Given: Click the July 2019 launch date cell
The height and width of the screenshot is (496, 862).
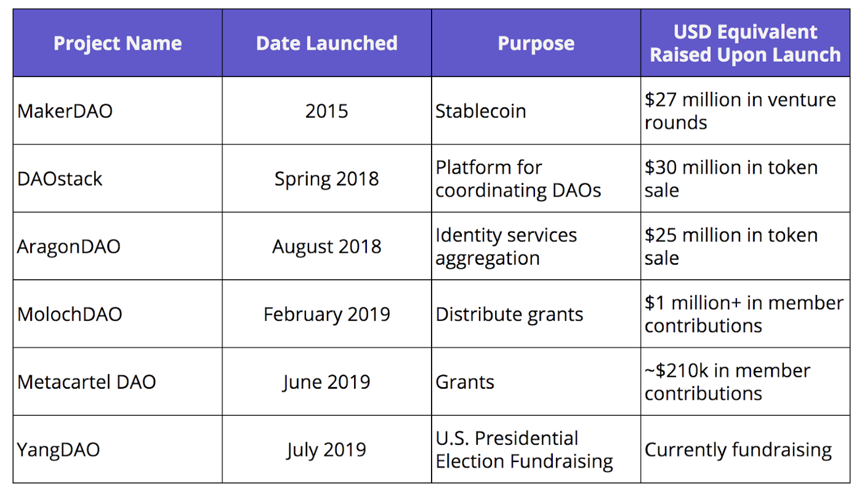Looking at the screenshot, I should point(326,450).
